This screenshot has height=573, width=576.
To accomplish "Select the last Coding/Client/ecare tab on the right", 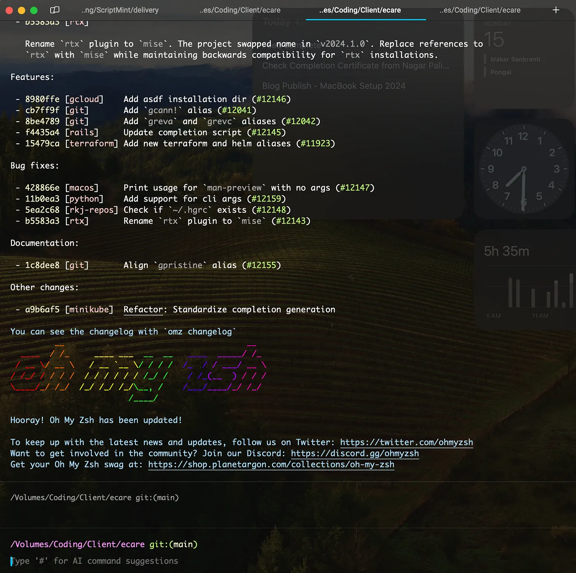I will tap(480, 10).
